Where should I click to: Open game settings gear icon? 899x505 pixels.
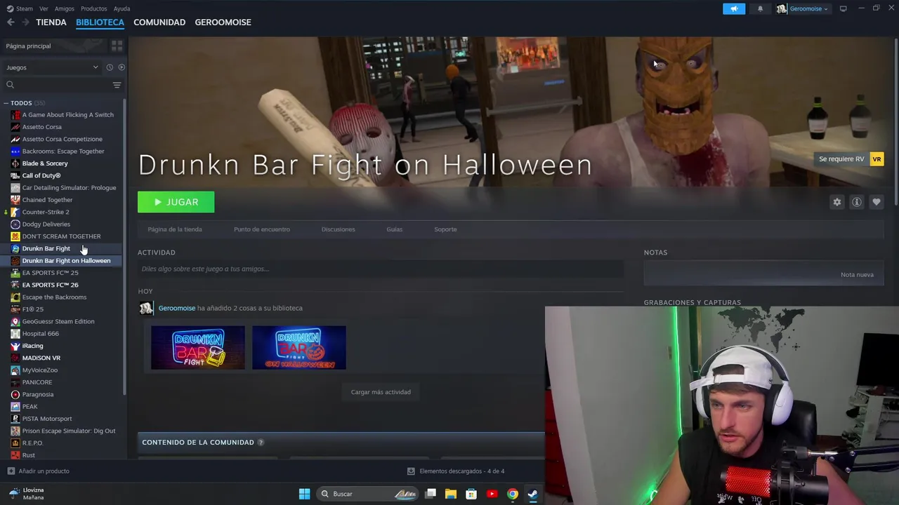[836, 202]
